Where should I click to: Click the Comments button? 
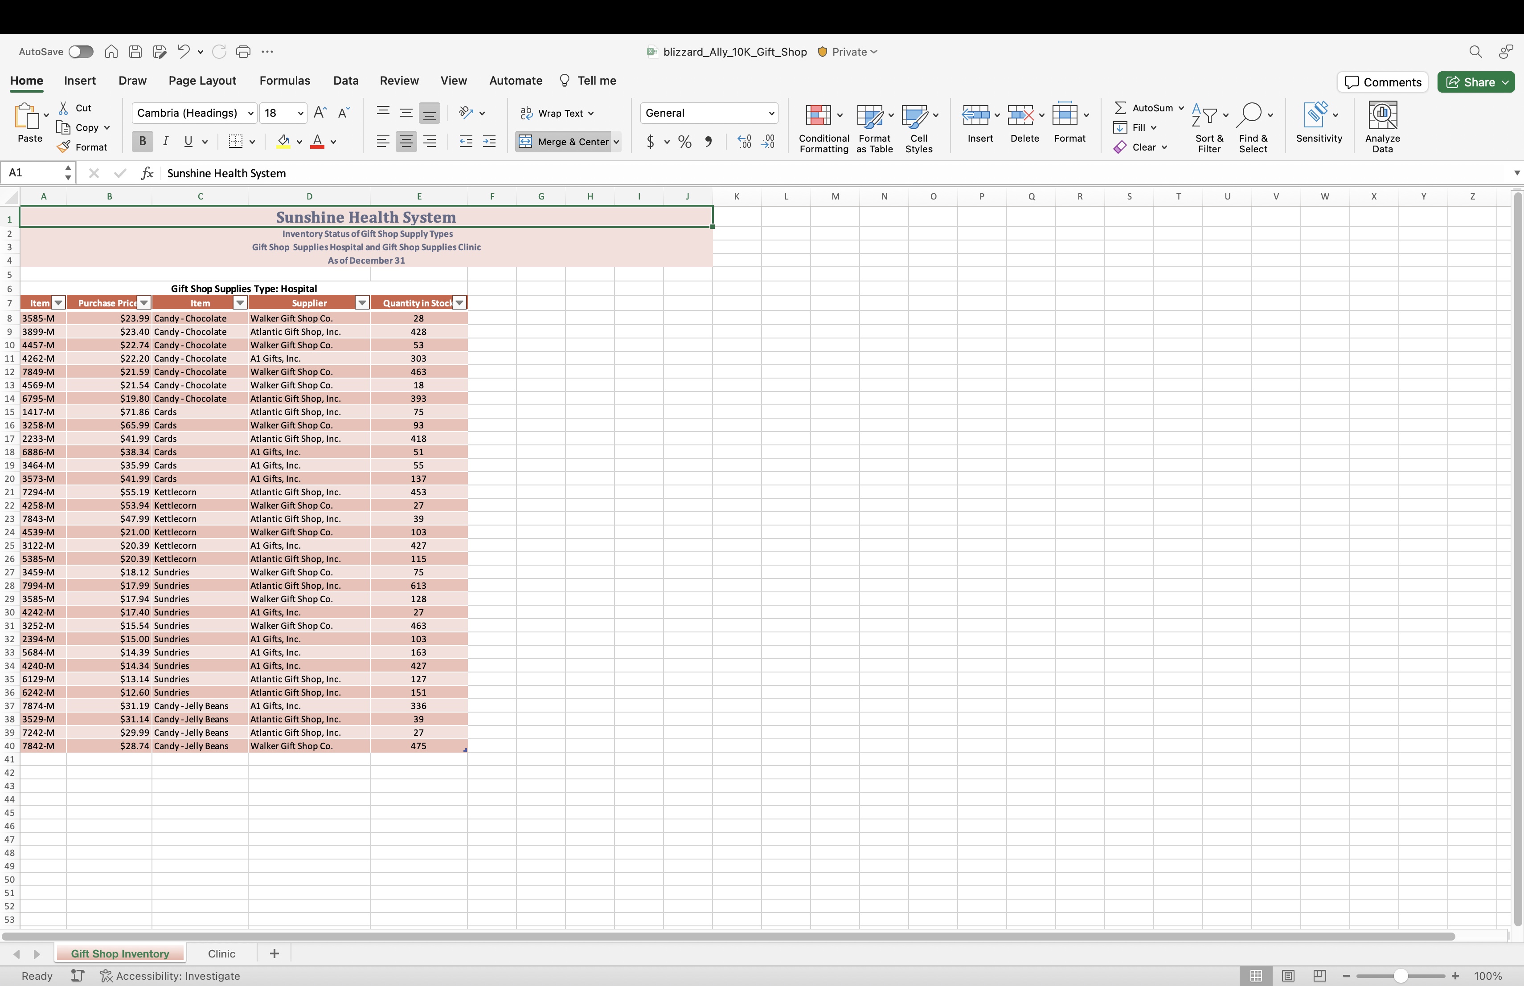pos(1382,82)
